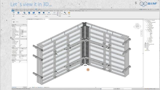Click Edit Type in Properties panel
Screen dimensions: 160x90
coord(25,24)
